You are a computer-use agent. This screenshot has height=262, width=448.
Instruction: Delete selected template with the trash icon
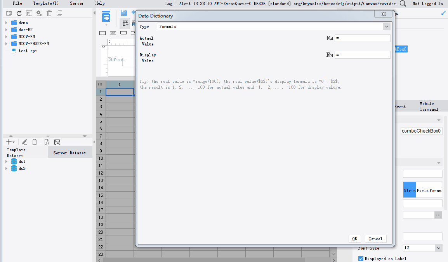pyautogui.click(x=50, y=13)
